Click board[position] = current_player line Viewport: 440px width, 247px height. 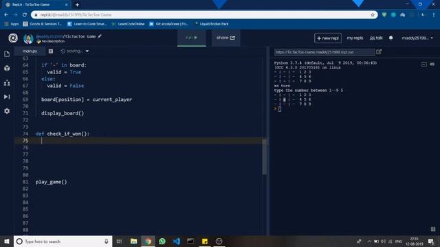(87, 99)
